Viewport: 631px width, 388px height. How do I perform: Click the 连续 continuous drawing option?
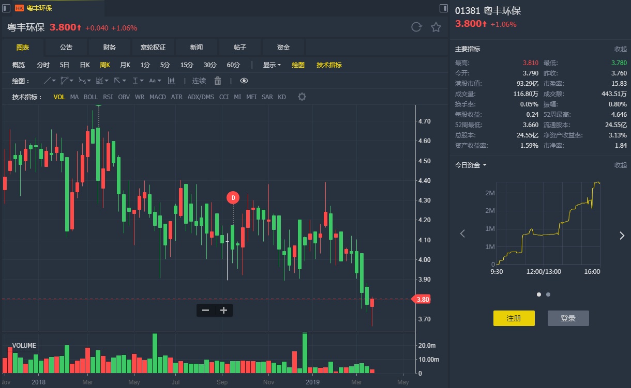199,81
